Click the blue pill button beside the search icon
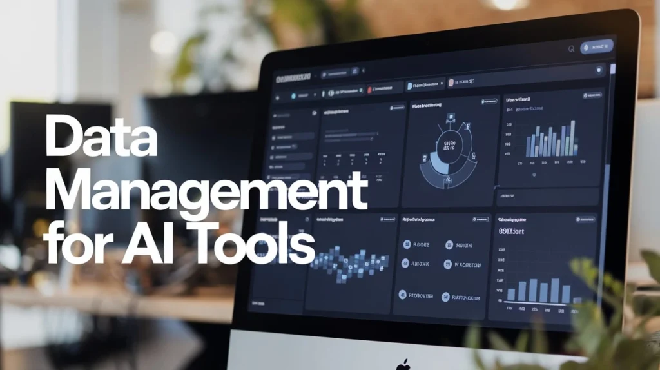 point(596,47)
